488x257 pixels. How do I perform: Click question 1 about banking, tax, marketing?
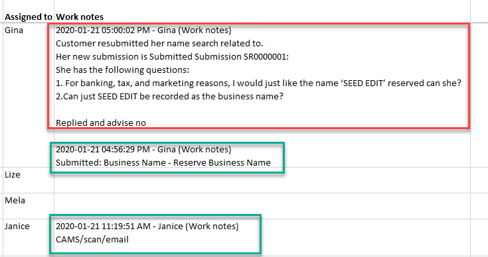[x=258, y=83]
